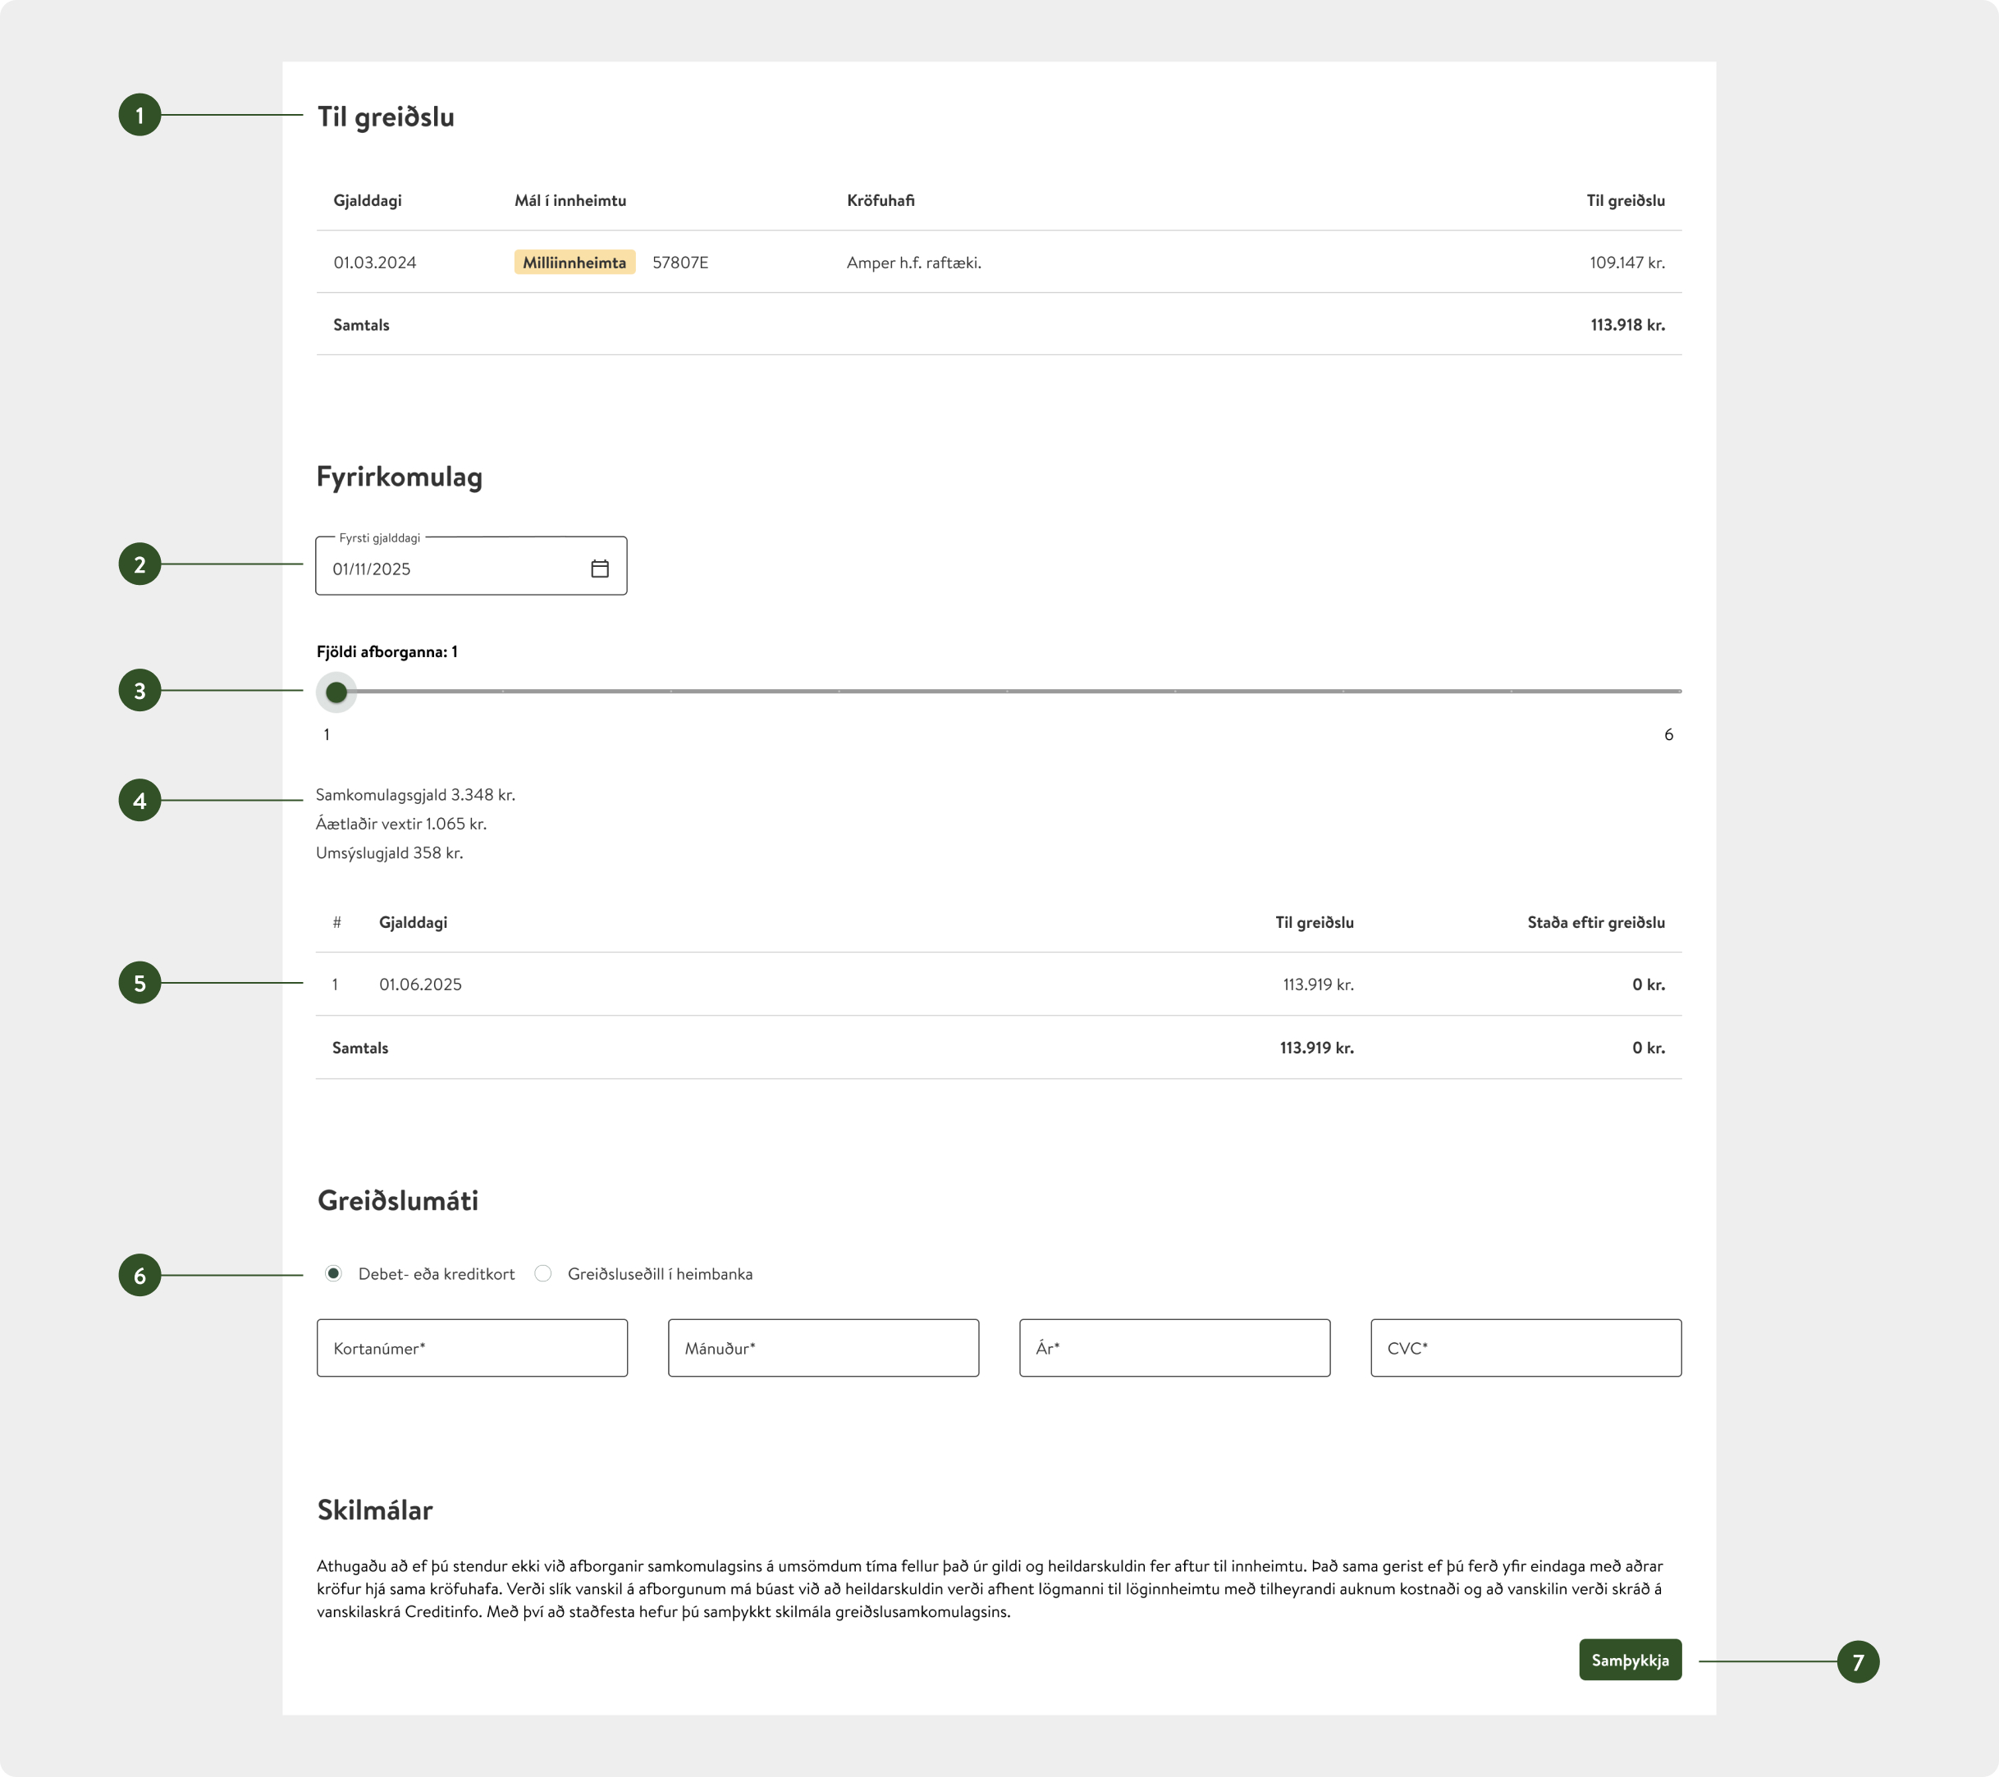Click the Mánuður input field
This screenshot has width=1999, height=1777.
(x=822, y=1348)
